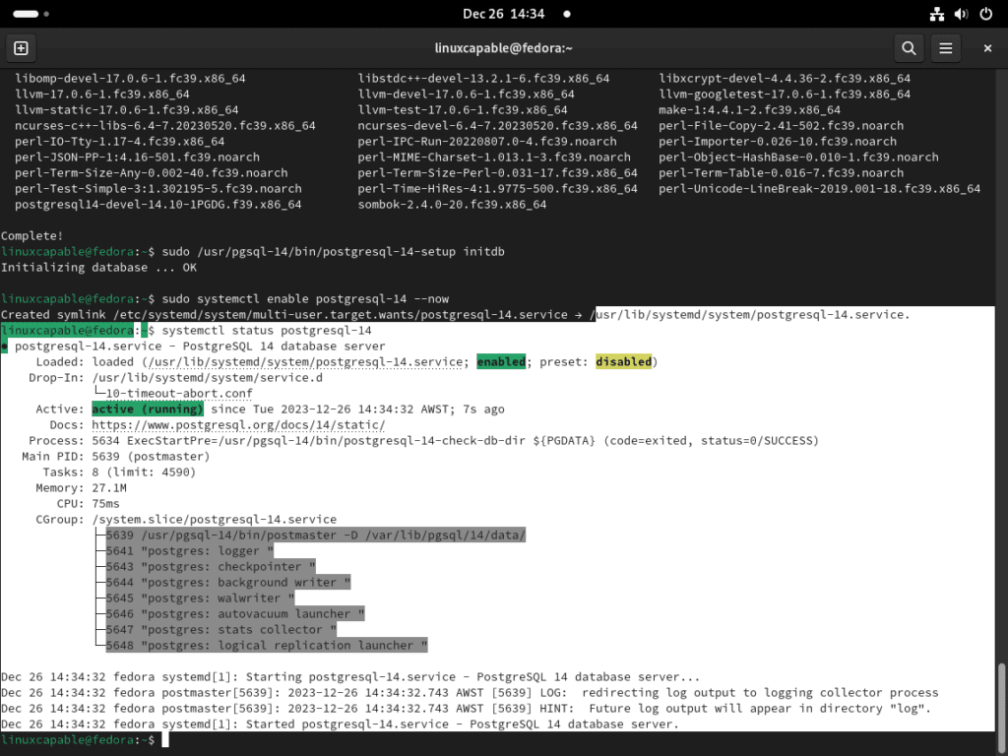1008x756 pixels.
Task: Close the terminal window
Action: [x=987, y=47]
